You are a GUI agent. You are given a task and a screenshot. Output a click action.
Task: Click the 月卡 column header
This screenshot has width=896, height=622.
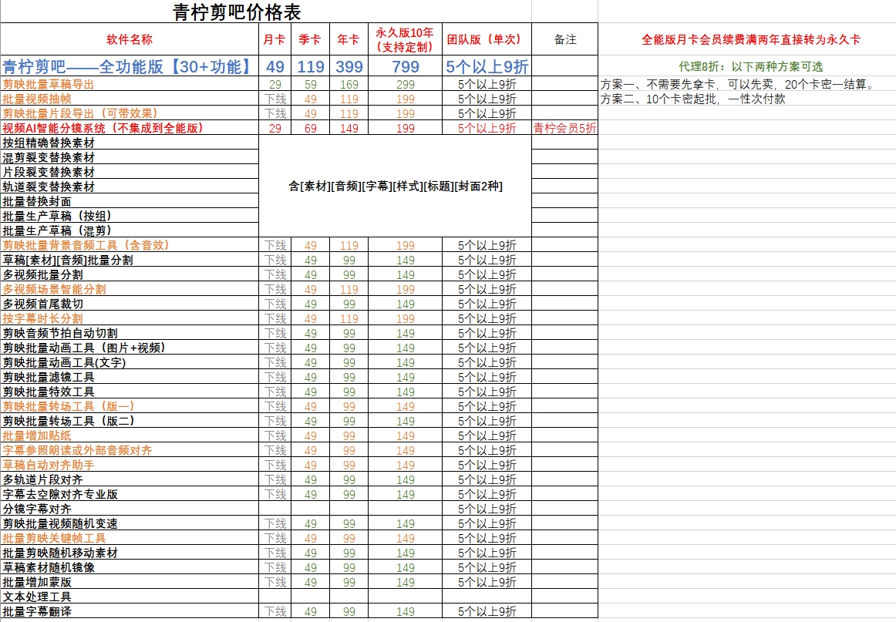275,39
